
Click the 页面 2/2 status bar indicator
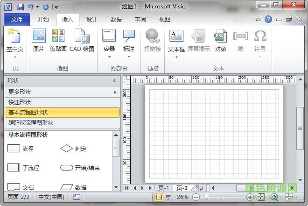[18, 197]
